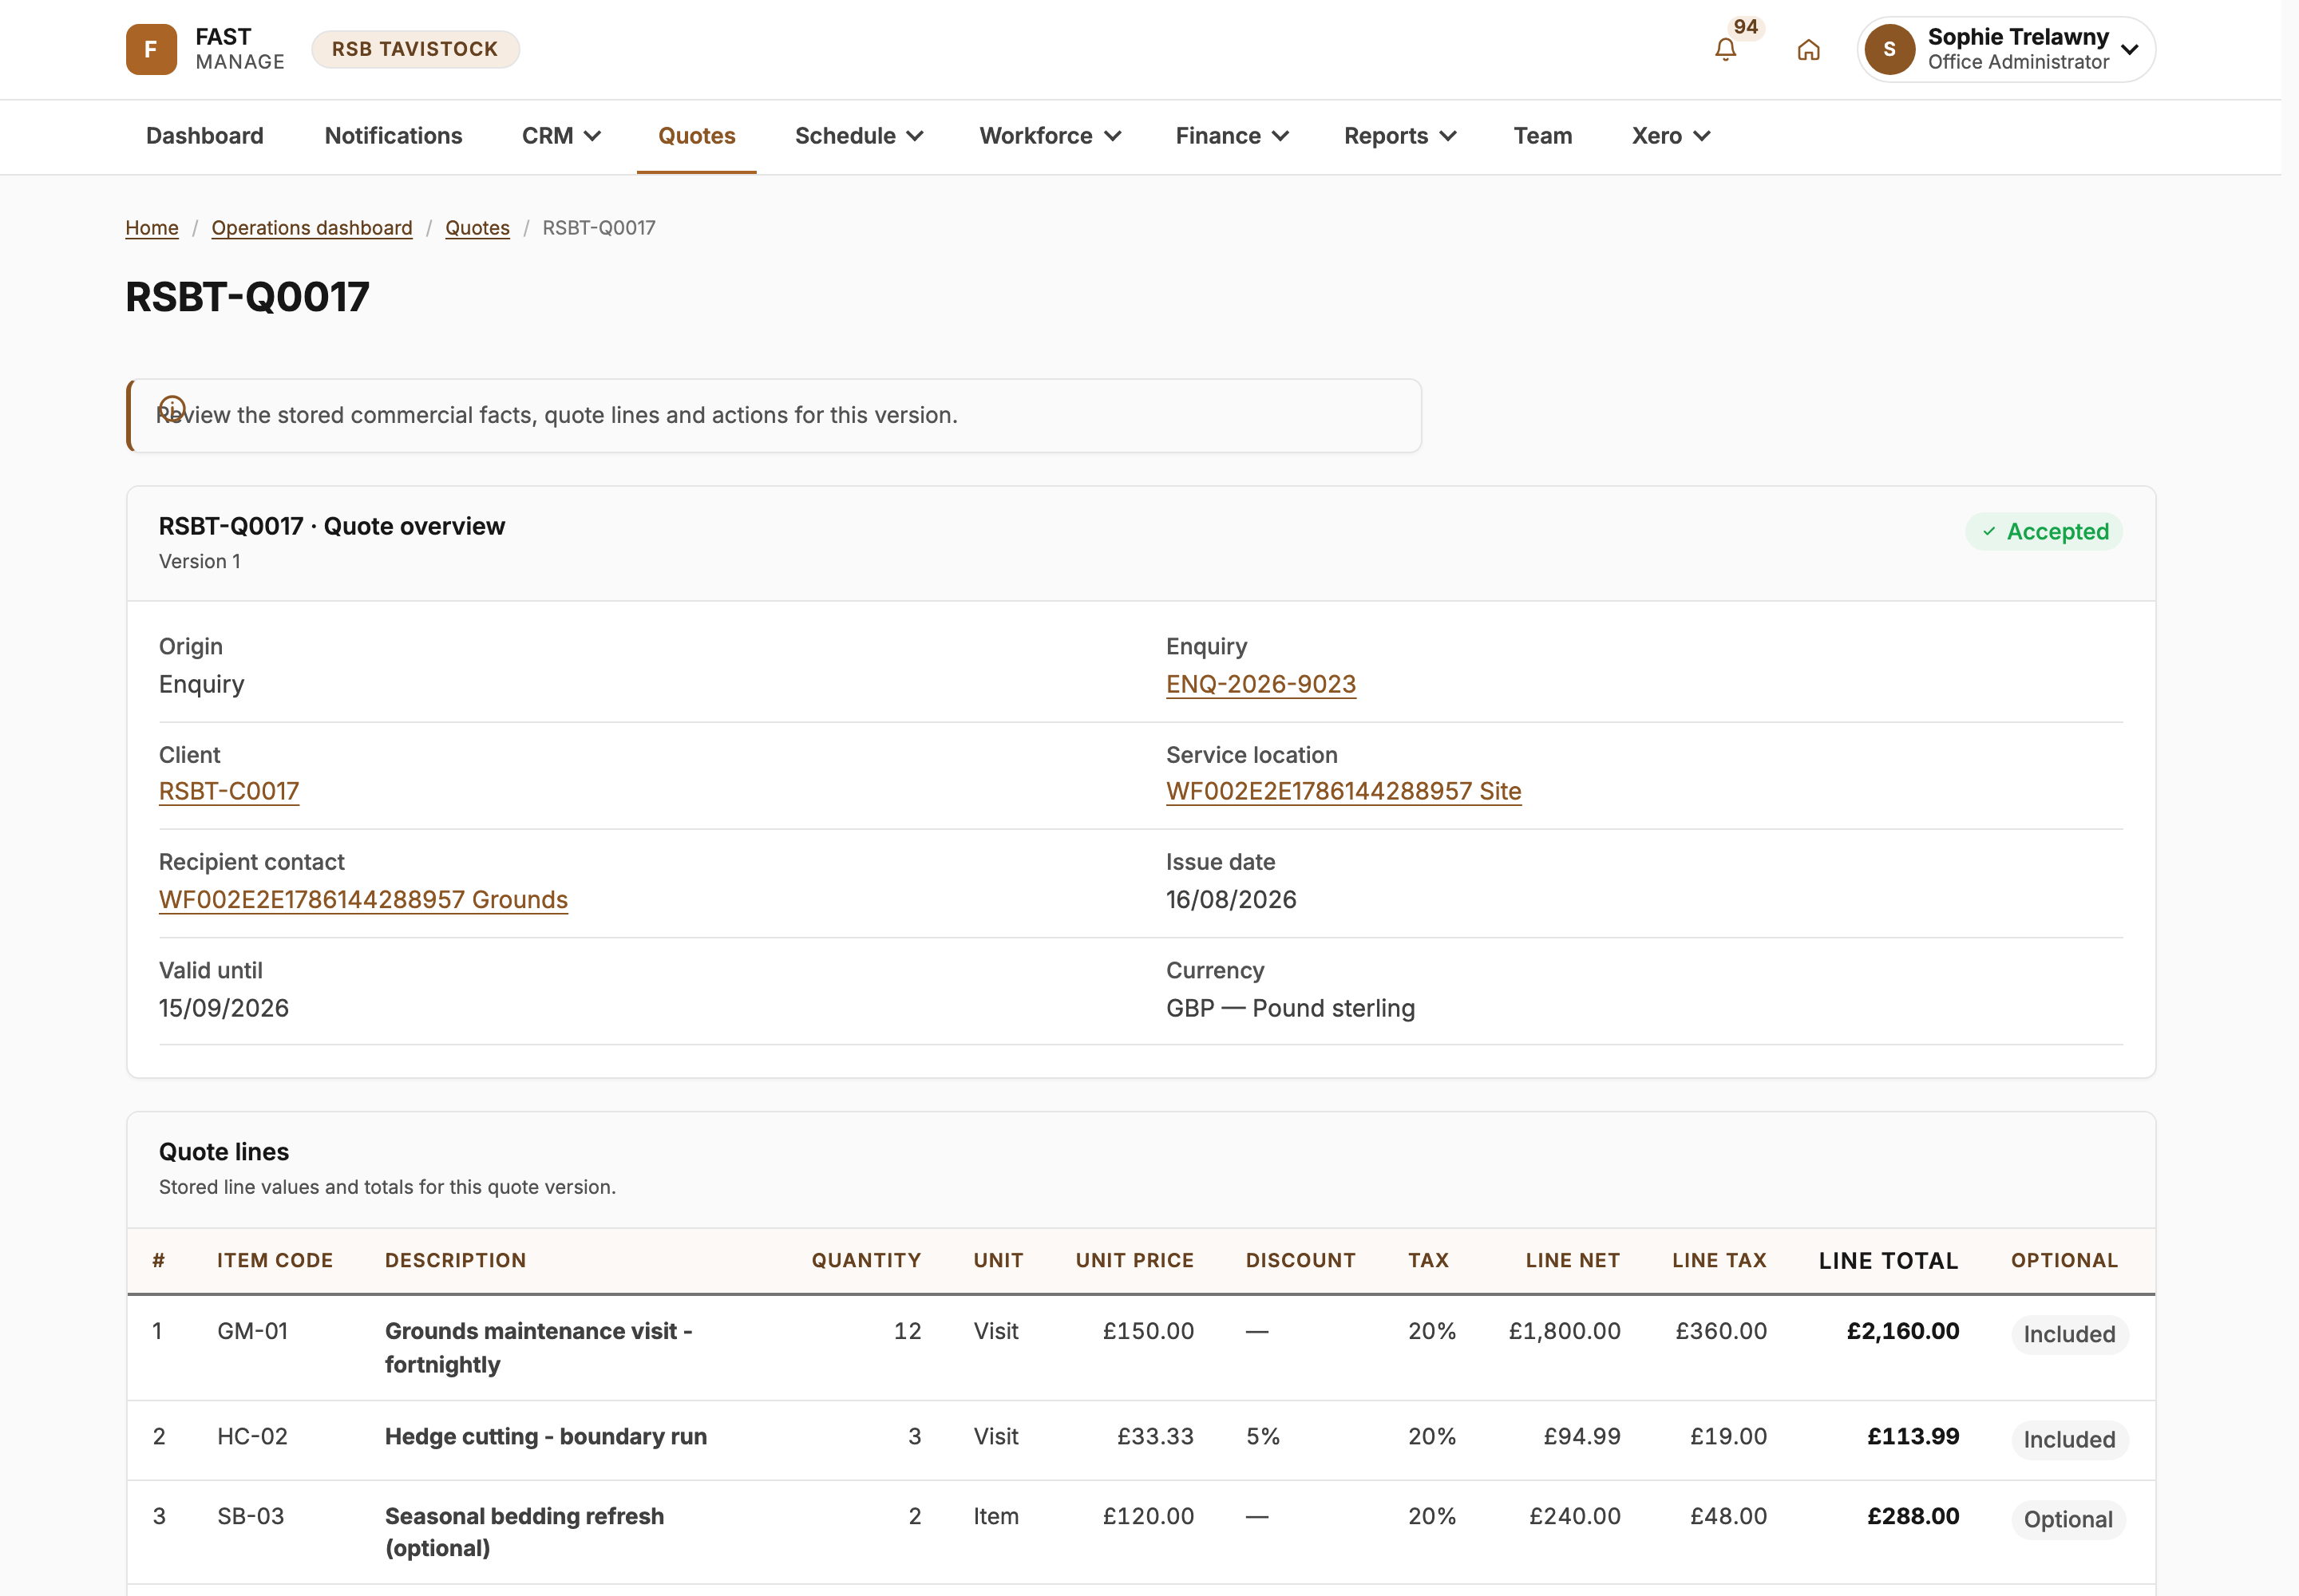This screenshot has height=1596, width=2299.
Task: Open the notifications bell icon
Action: click(1725, 50)
